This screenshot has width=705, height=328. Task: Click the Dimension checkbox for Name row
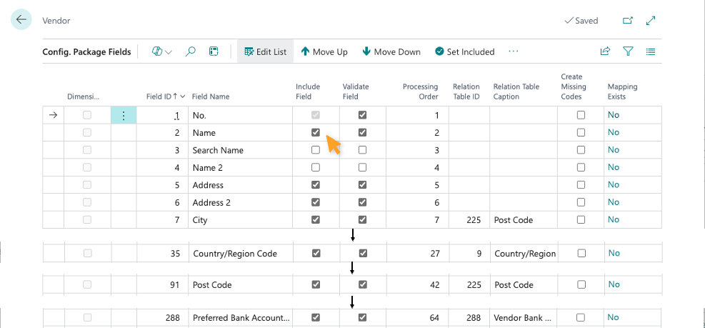click(87, 132)
